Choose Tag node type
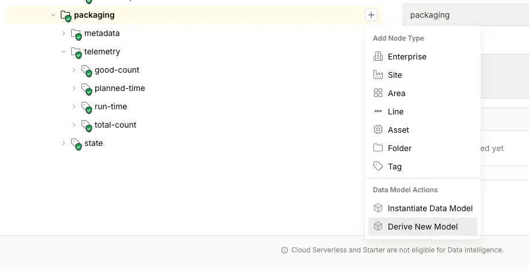Screen dimensions: 529x269 tap(423, 167)
